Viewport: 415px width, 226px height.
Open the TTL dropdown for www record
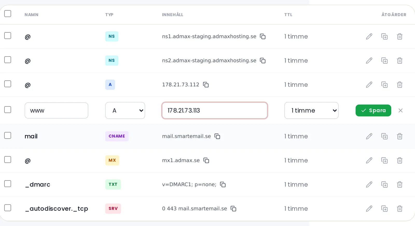click(x=311, y=110)
